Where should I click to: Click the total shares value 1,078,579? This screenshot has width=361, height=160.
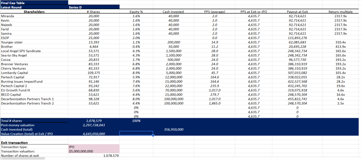94,121
